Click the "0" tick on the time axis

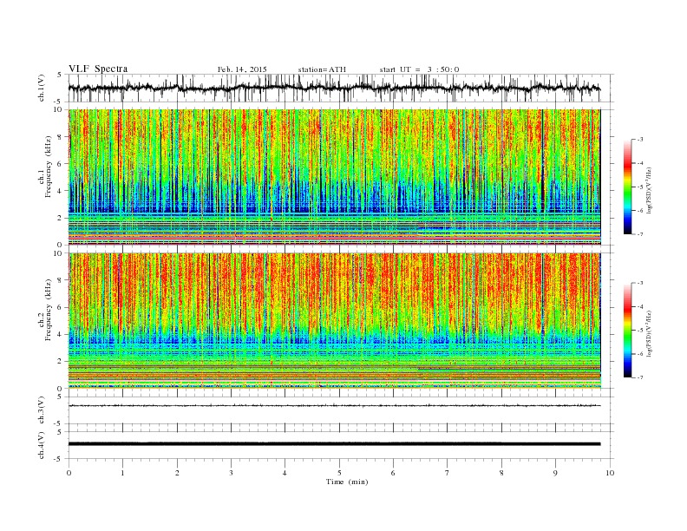point(69,473)
